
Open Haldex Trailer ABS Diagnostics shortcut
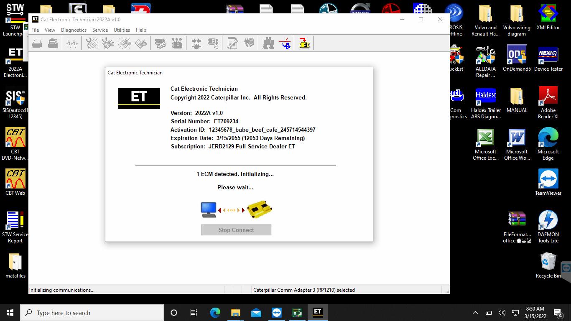(485, 103)
